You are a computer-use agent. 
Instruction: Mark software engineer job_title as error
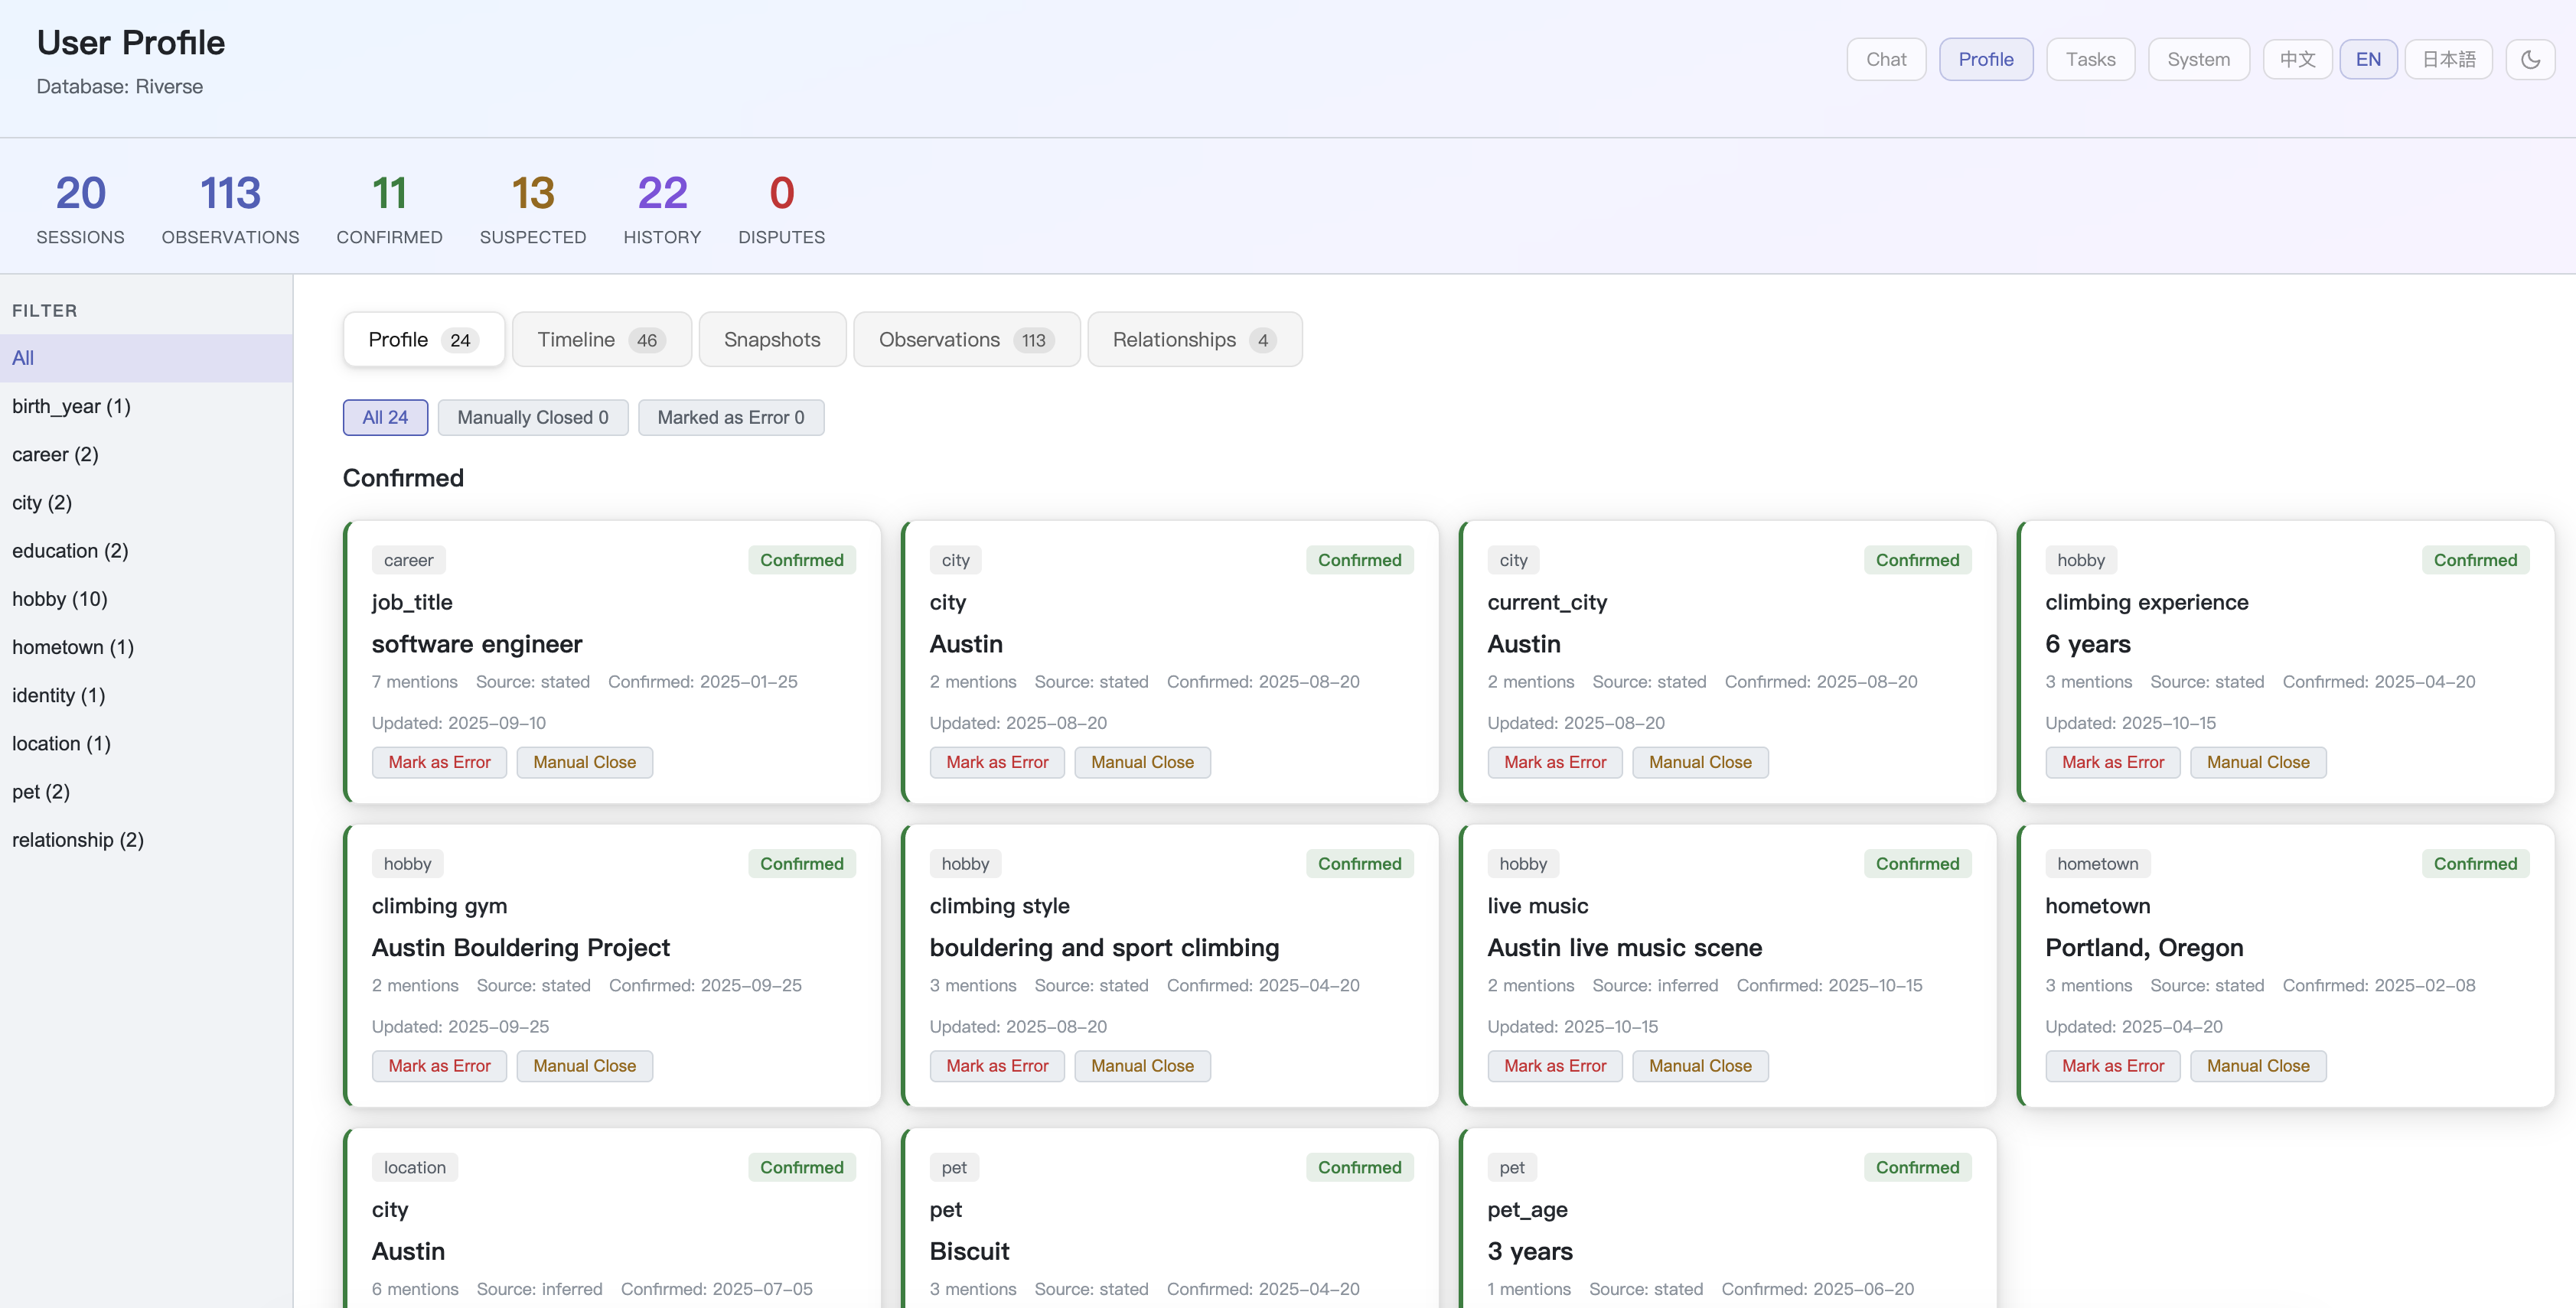pyautogui.click(x=439, y=763)
